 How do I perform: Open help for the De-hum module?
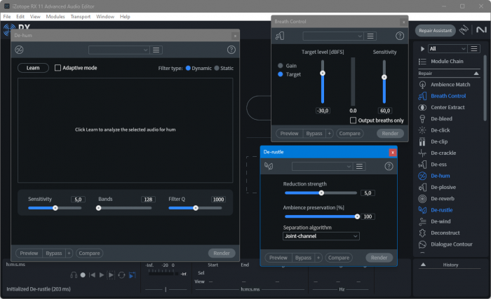coord(231,50)
